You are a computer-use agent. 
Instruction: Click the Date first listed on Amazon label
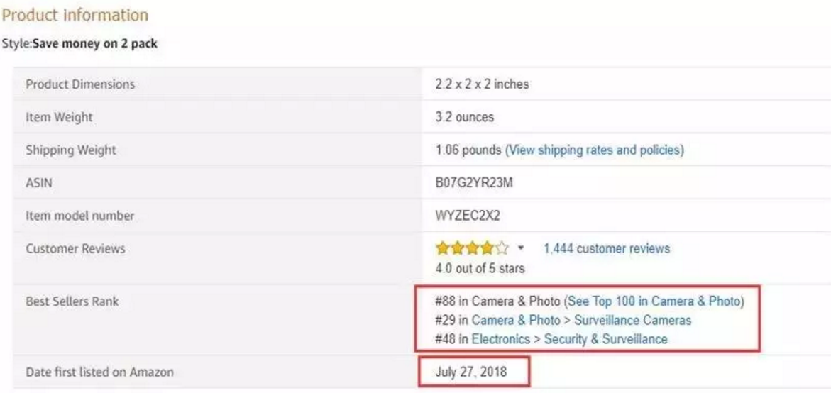click(x=99, y=372)
